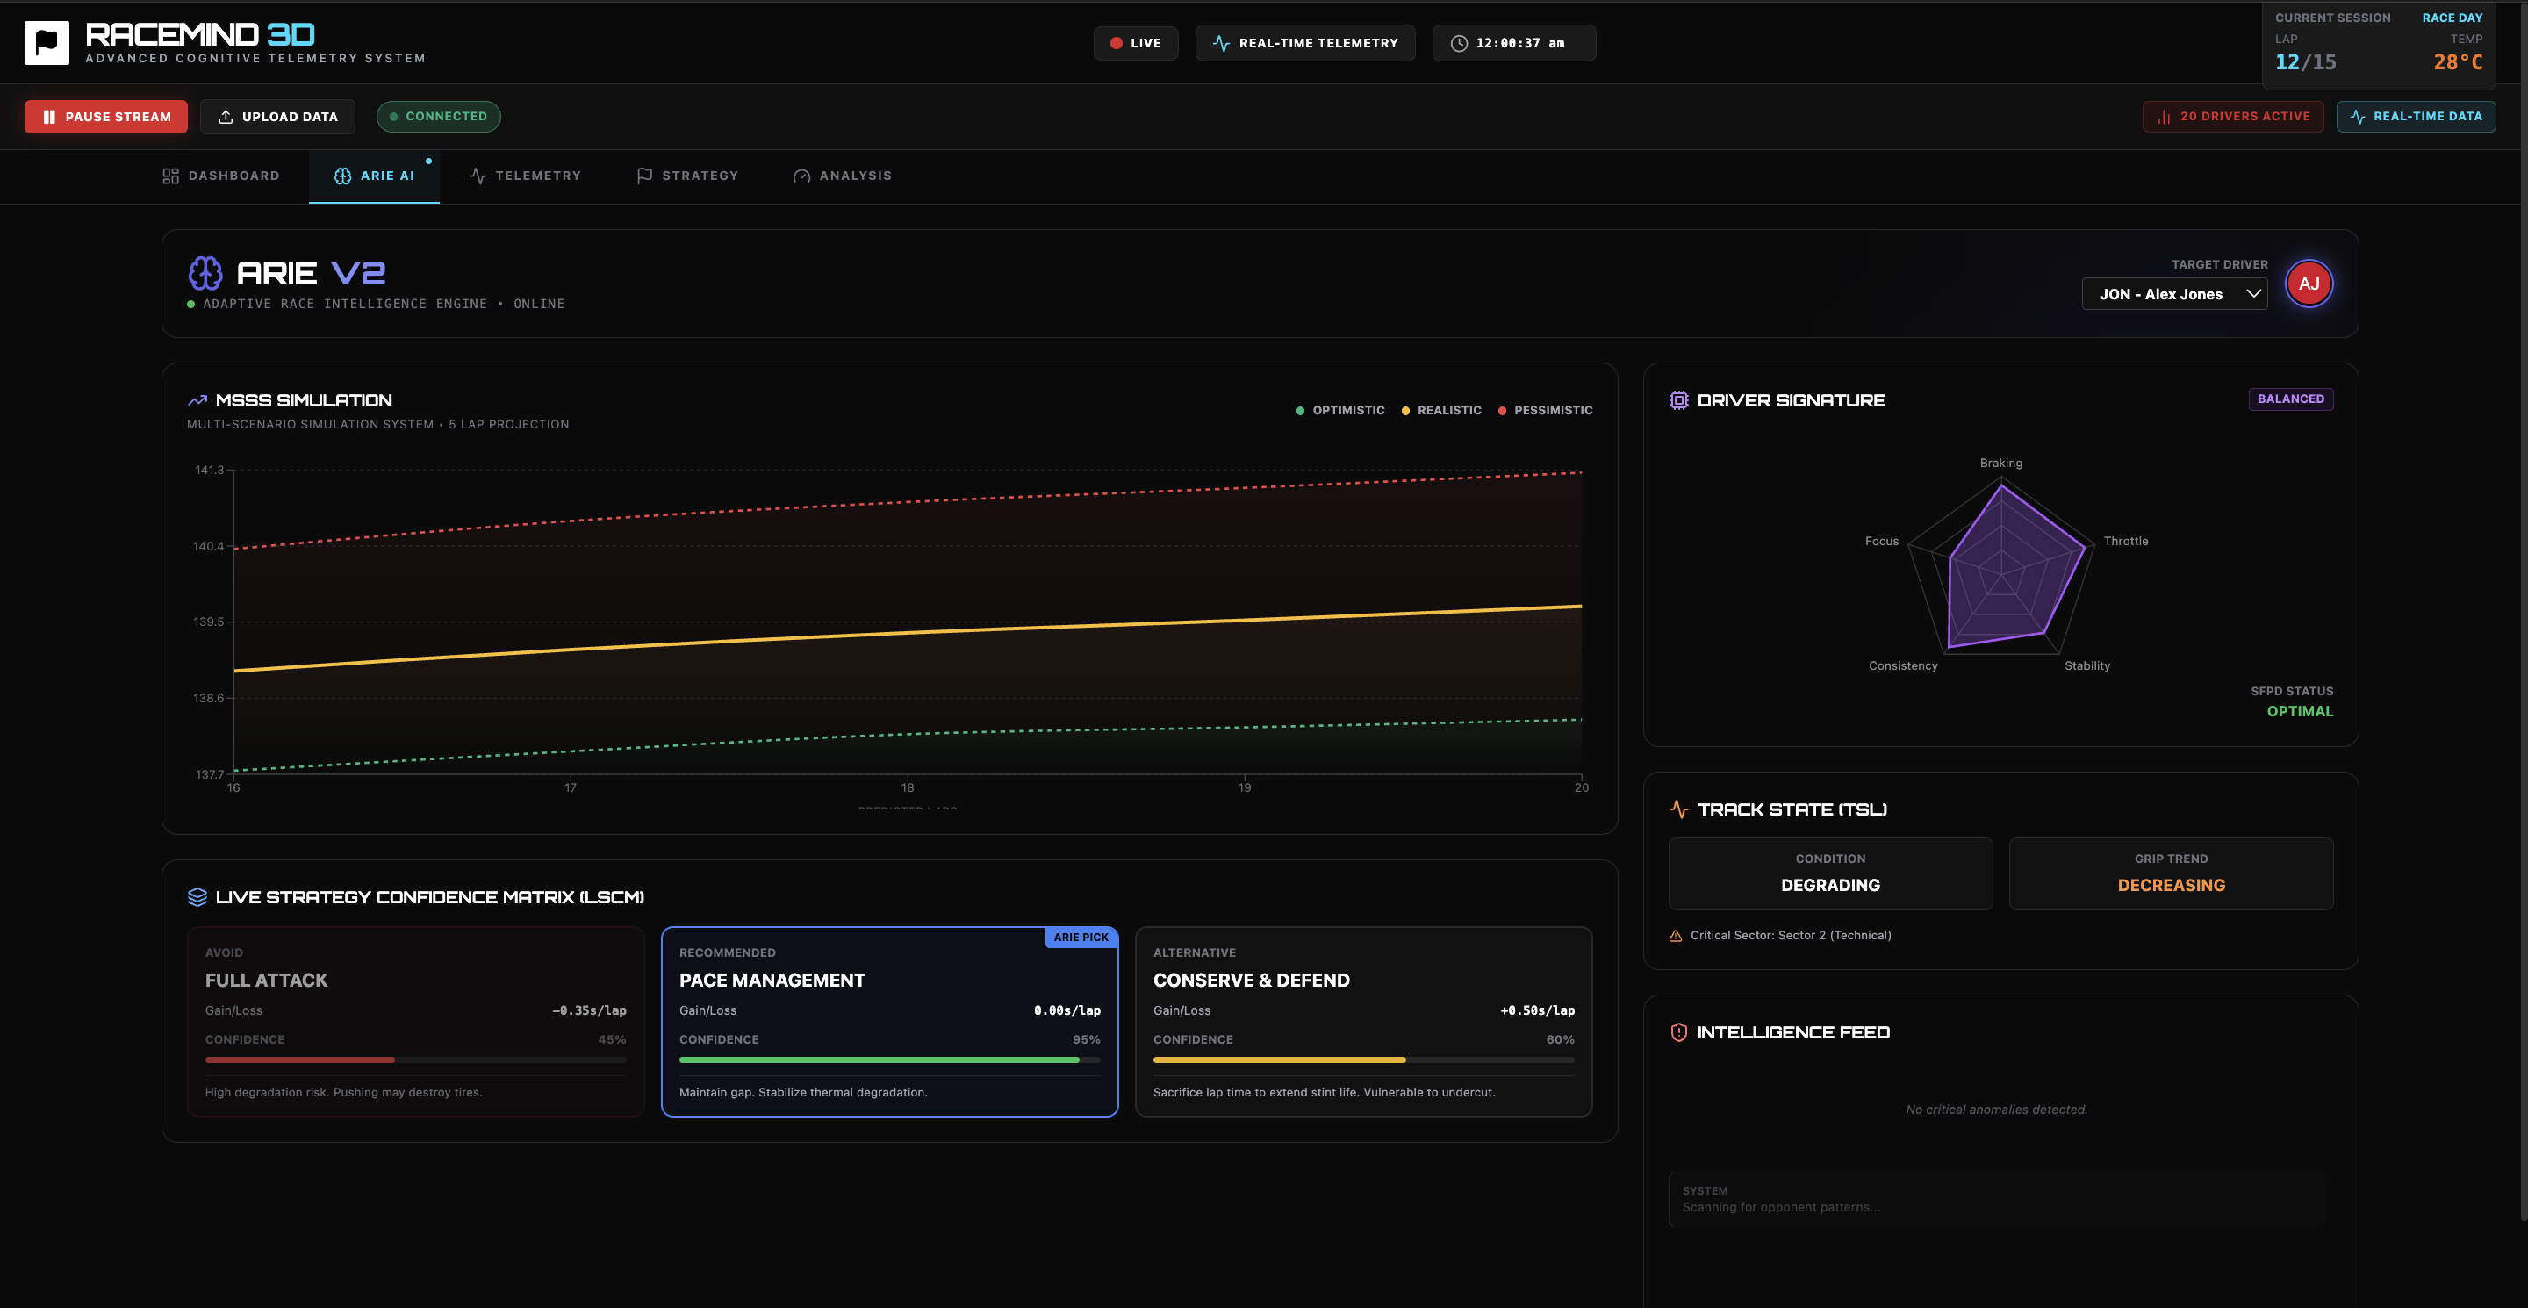Viewport: 2528px width, 1308px height.
Task: Switch to the Telemetry tab
Action: [525, 176]
